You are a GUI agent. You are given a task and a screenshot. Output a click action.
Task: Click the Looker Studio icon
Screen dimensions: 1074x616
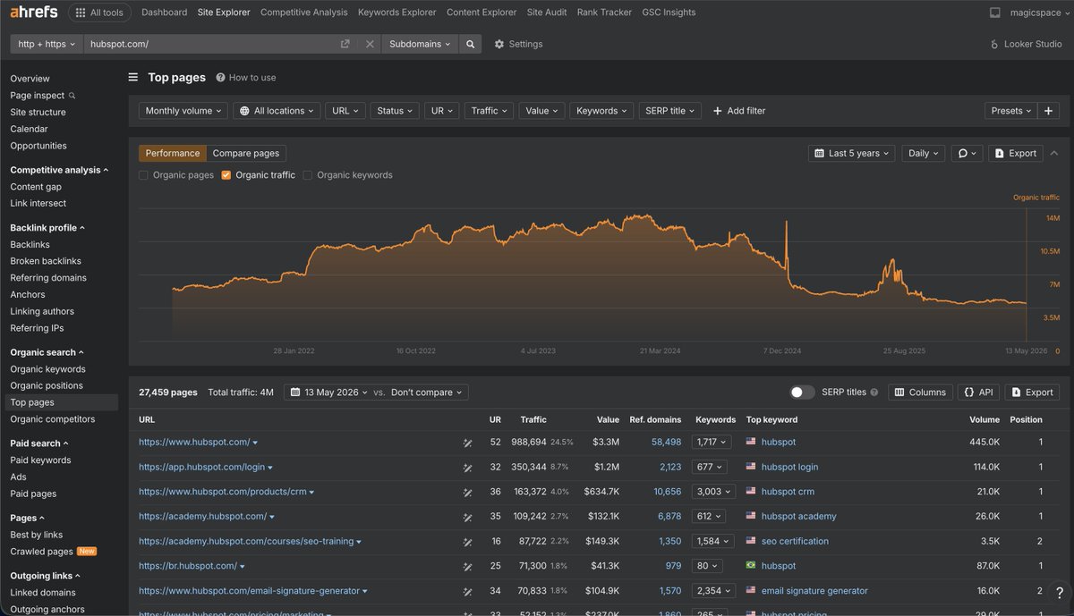[994, 44]
